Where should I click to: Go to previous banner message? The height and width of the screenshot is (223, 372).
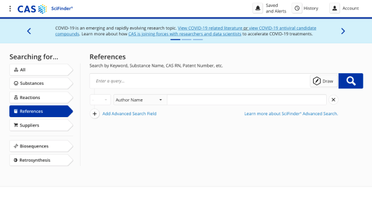click(29, 31)
